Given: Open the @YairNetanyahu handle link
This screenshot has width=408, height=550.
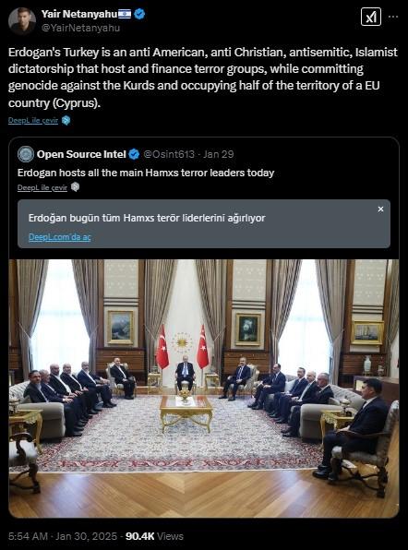Looking at the screenshot, I should pyautogui.click(x=80, y=28).
